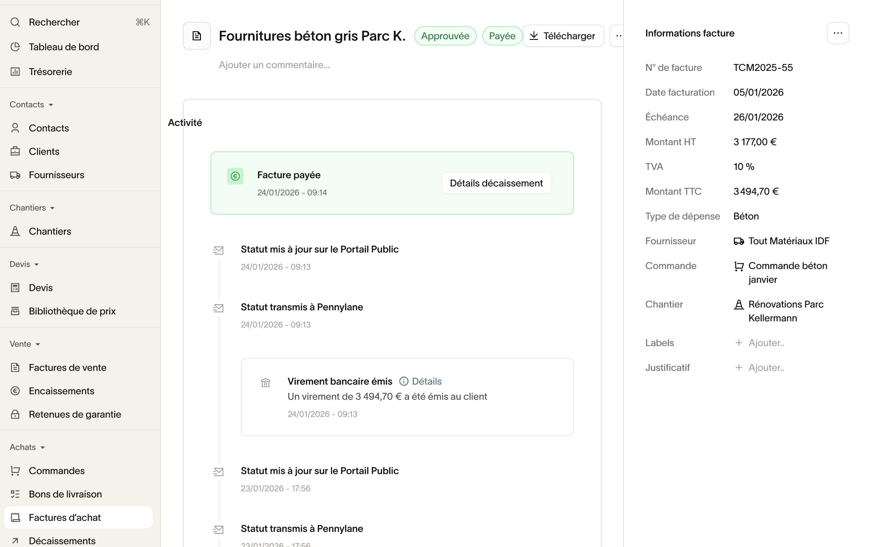Click the cone icon beside Rénovations Parc Kellermann

[738, 305]
